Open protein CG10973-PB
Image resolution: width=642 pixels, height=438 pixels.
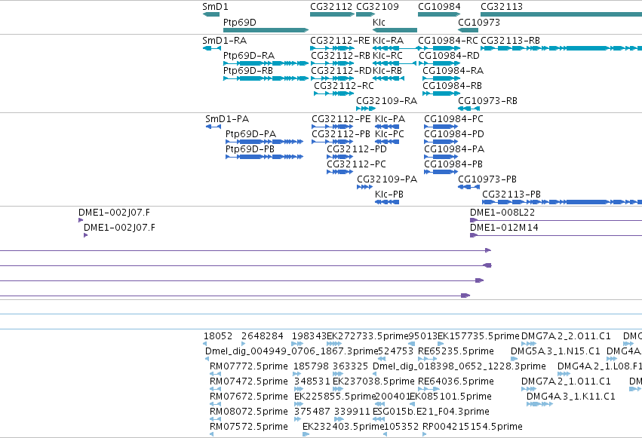click(x=468, y=187)
